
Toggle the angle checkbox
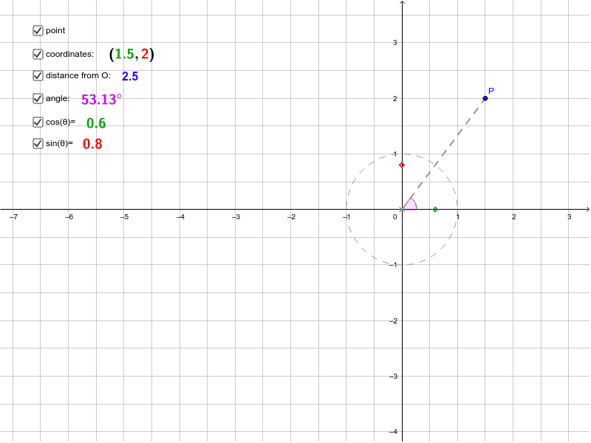(x=37, y=98)
